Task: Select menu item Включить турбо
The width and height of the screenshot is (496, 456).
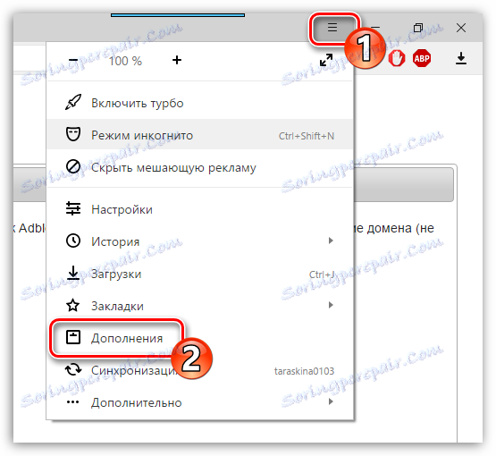Action: [x=199, y=103]
